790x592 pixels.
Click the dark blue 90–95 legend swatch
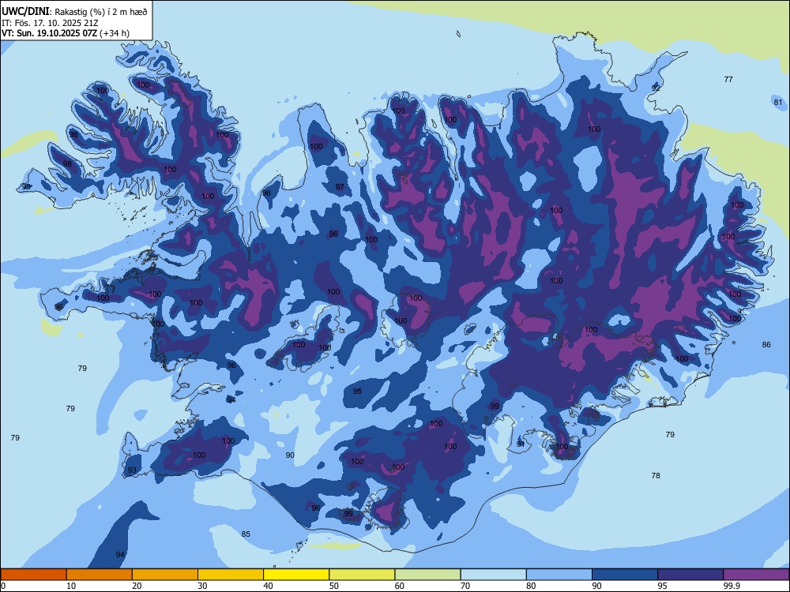point(625,575)
